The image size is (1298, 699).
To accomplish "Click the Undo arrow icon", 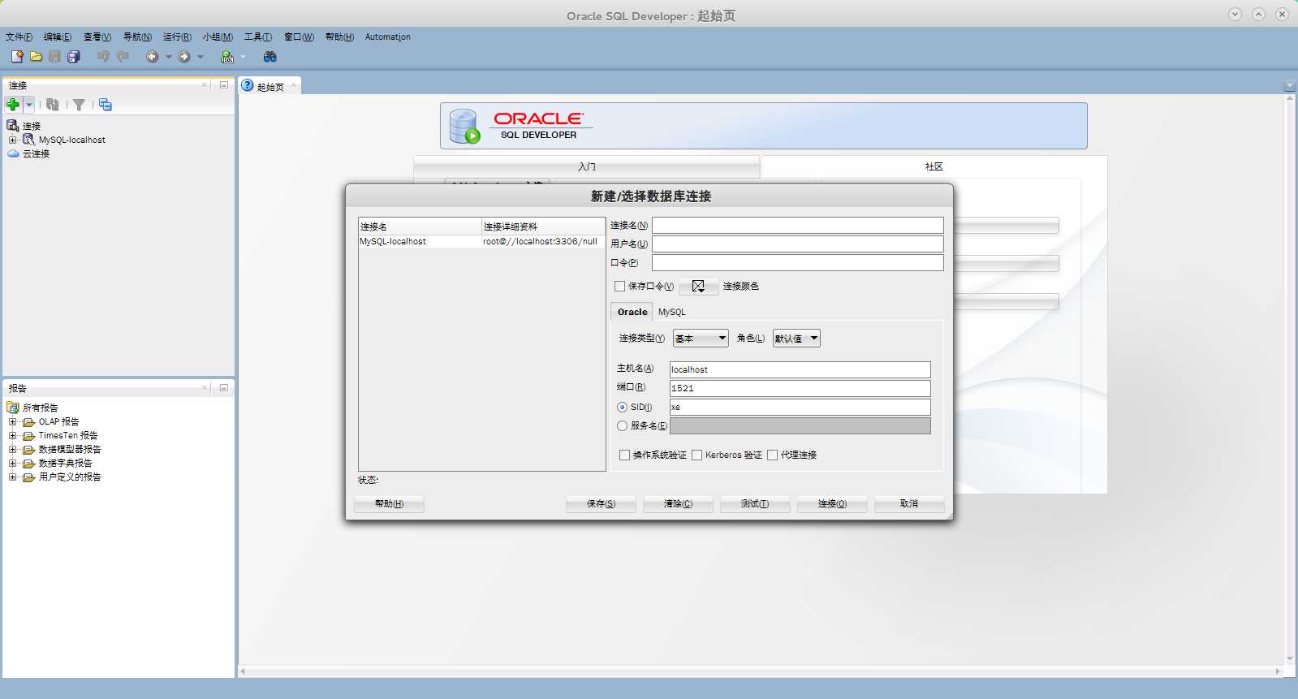I will click(x=103, y=56).
